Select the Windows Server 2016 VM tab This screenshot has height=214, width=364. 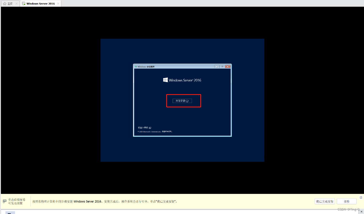tap(41, 4)
